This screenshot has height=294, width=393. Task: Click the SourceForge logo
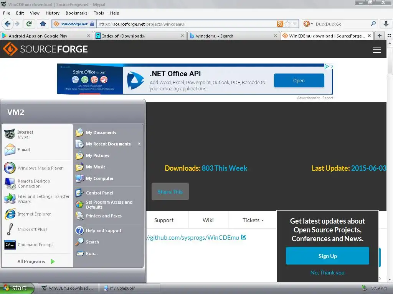point(45,49)
